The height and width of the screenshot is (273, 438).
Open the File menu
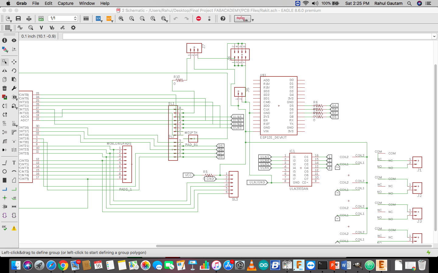[x=36, y=3]
